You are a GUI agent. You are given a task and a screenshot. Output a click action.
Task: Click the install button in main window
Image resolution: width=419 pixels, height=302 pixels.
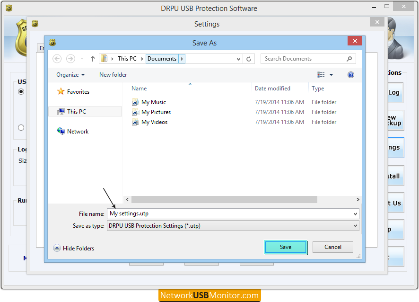tap(395, 176)
